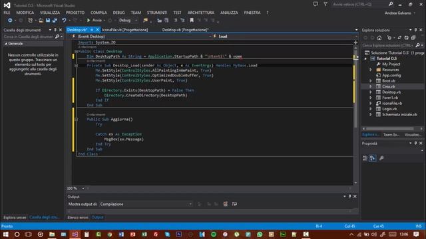This screenshot has width=426, height=239.
Task: Open Windows Start menu
Action: 5,234
